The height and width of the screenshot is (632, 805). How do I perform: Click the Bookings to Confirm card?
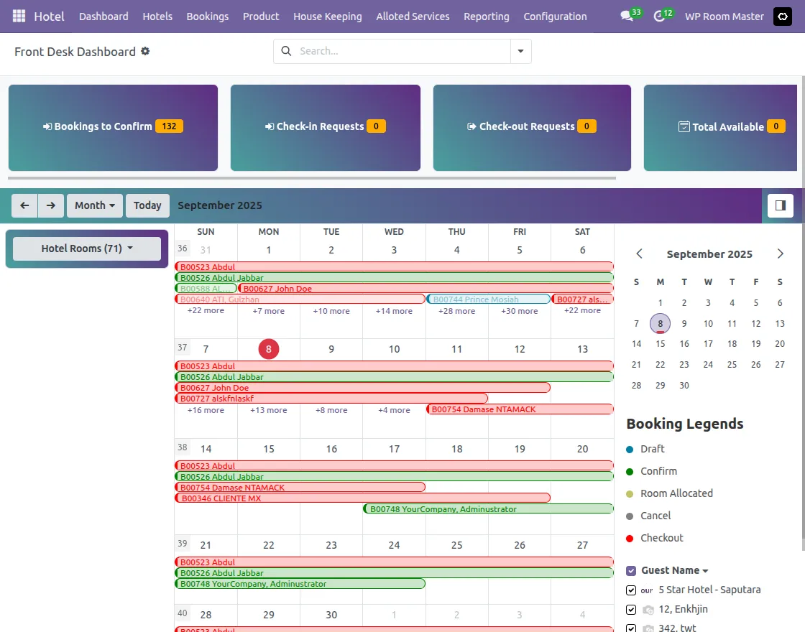click(113, 127)
